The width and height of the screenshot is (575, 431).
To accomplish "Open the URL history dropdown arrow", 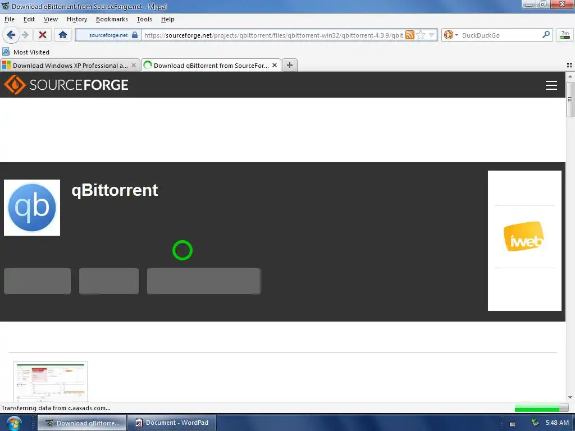I will point(432,35).
